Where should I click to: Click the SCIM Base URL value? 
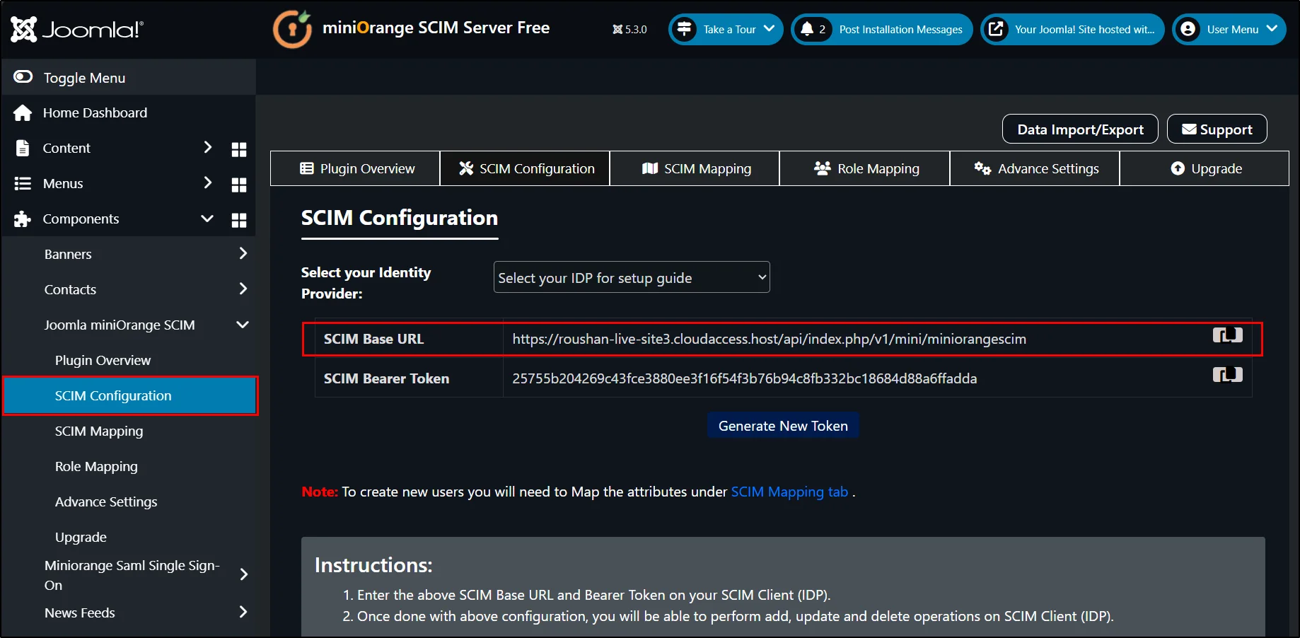point(769,339)
